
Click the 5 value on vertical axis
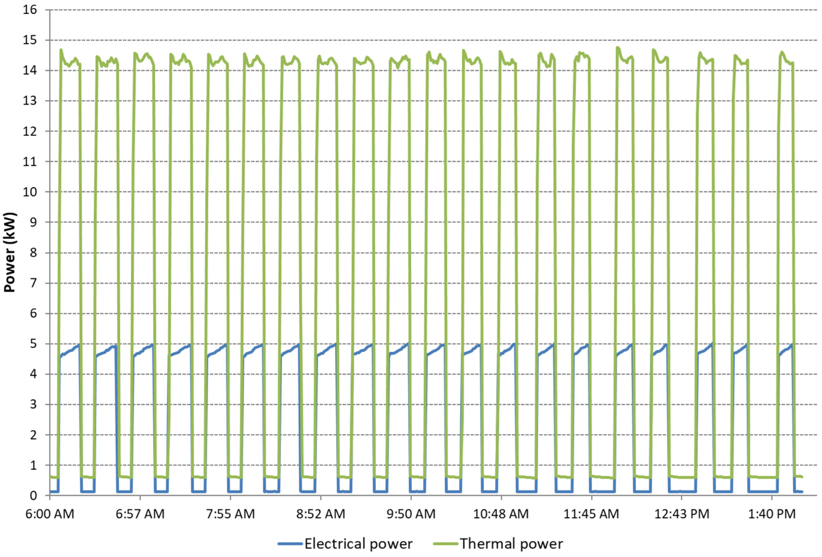(34, 344)
